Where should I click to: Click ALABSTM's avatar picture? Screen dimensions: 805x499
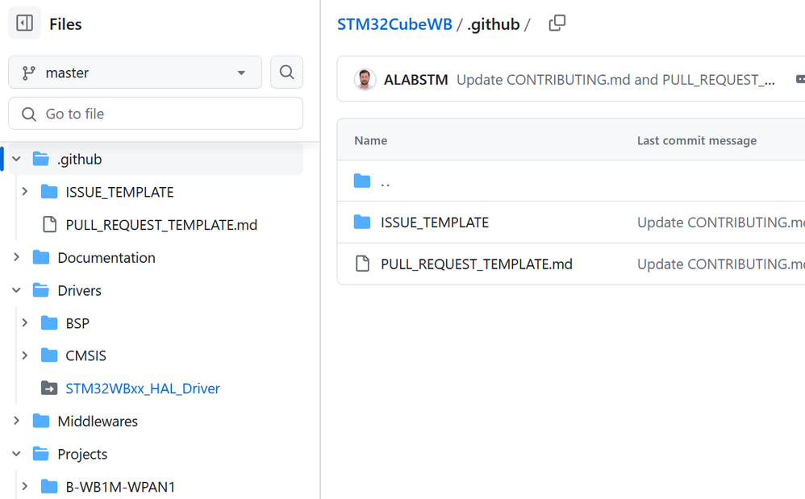click(365, 80)
